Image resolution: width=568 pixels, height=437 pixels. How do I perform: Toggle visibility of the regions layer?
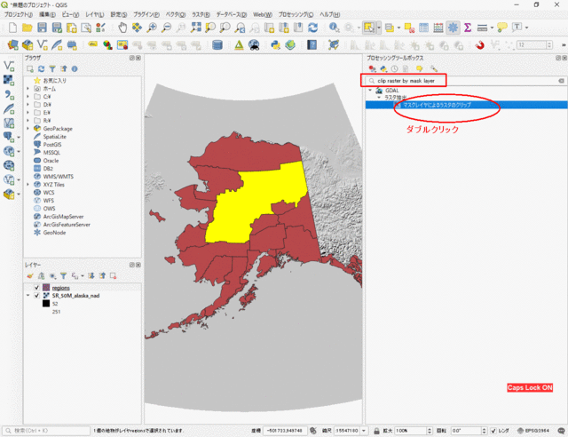click(35, 288)
